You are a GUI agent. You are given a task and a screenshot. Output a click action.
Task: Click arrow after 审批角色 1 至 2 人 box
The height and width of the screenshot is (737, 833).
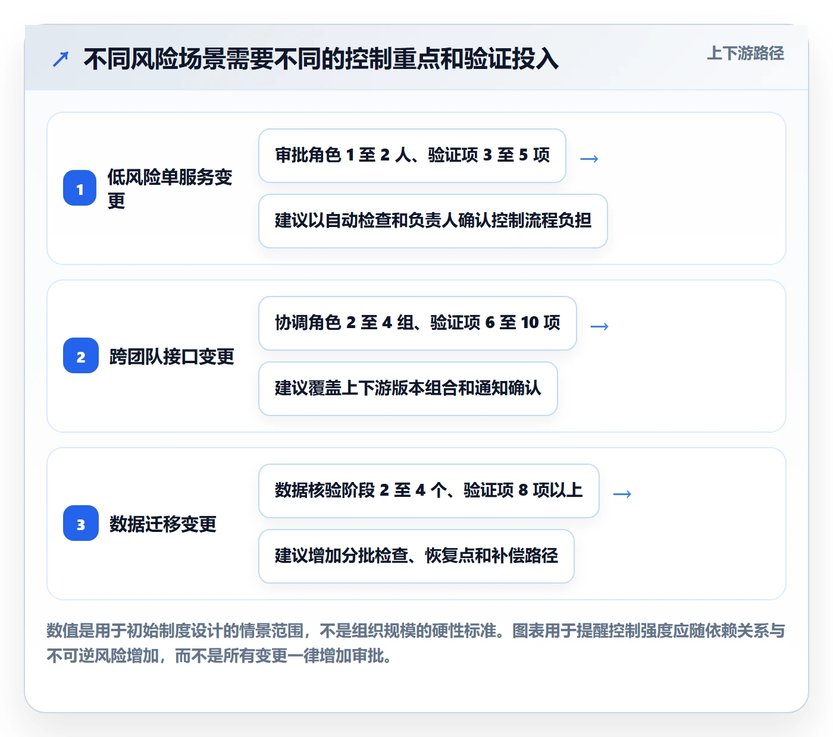click(589, 159)
